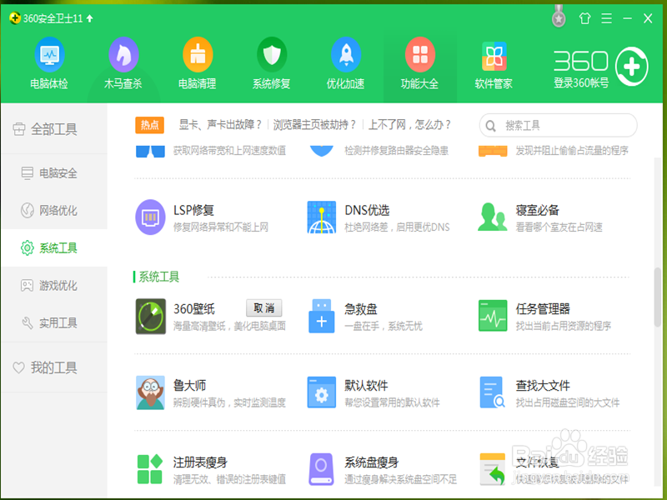Viewport: 667px width, 500px height.
Task: Click description 通过瘦身解决系统盘空间不足
Action: (x=400, y=479)
